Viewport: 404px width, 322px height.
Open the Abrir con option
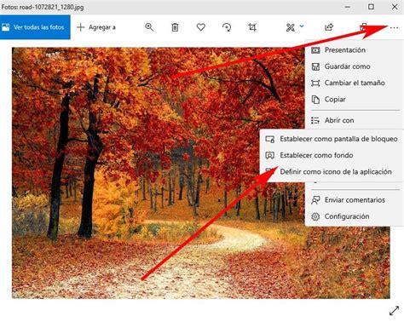354,120
